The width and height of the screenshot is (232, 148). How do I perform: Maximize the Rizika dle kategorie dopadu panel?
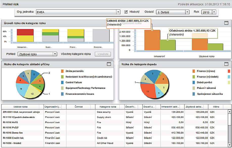point(226,64)
